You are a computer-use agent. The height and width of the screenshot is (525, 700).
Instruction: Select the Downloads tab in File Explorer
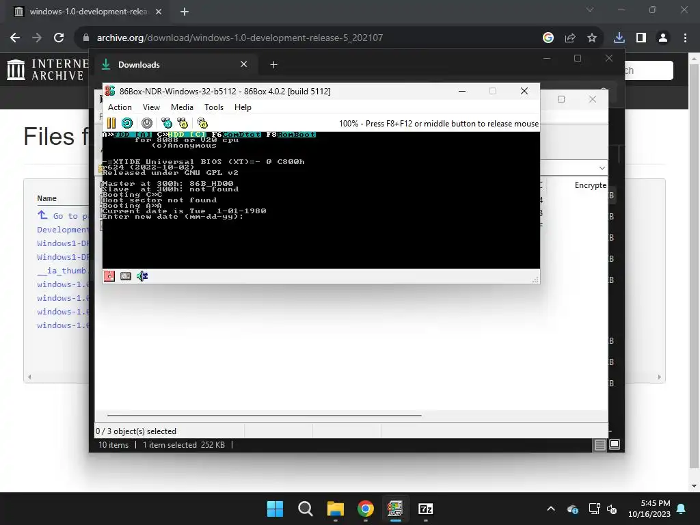[174, 65]
